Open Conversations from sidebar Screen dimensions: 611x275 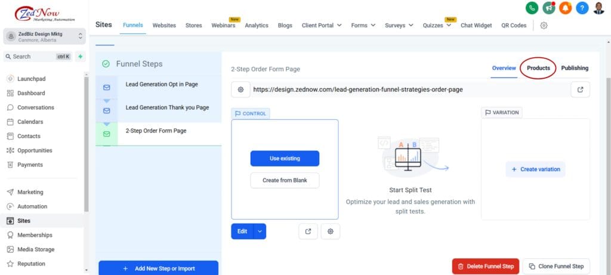click(x=35, y=107)
